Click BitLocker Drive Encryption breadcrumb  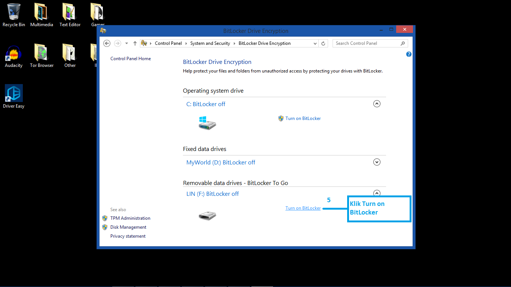click(x=264, y=43)
